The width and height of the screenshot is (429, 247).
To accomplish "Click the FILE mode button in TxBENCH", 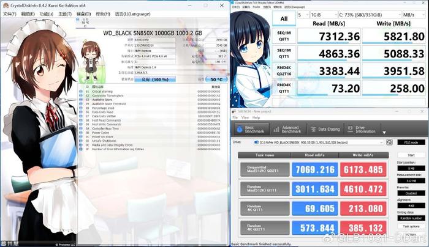I will pos(411,142).
